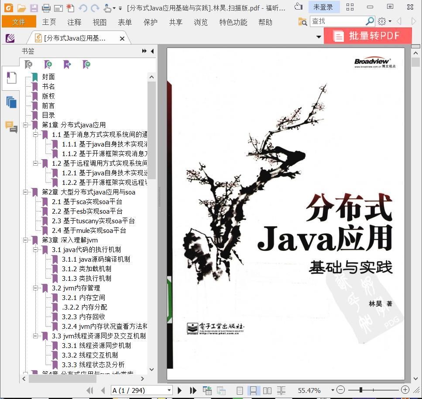Open the zoom percentage dropdown
Viewport: 422px width, 399px height.
pyautogui.click(x=333, y=390)
